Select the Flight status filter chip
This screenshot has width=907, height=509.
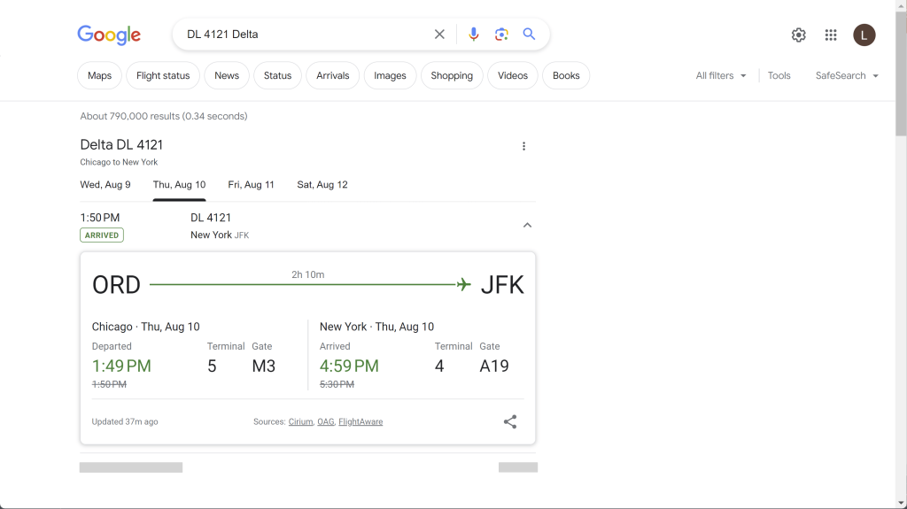tap(163, 76)
